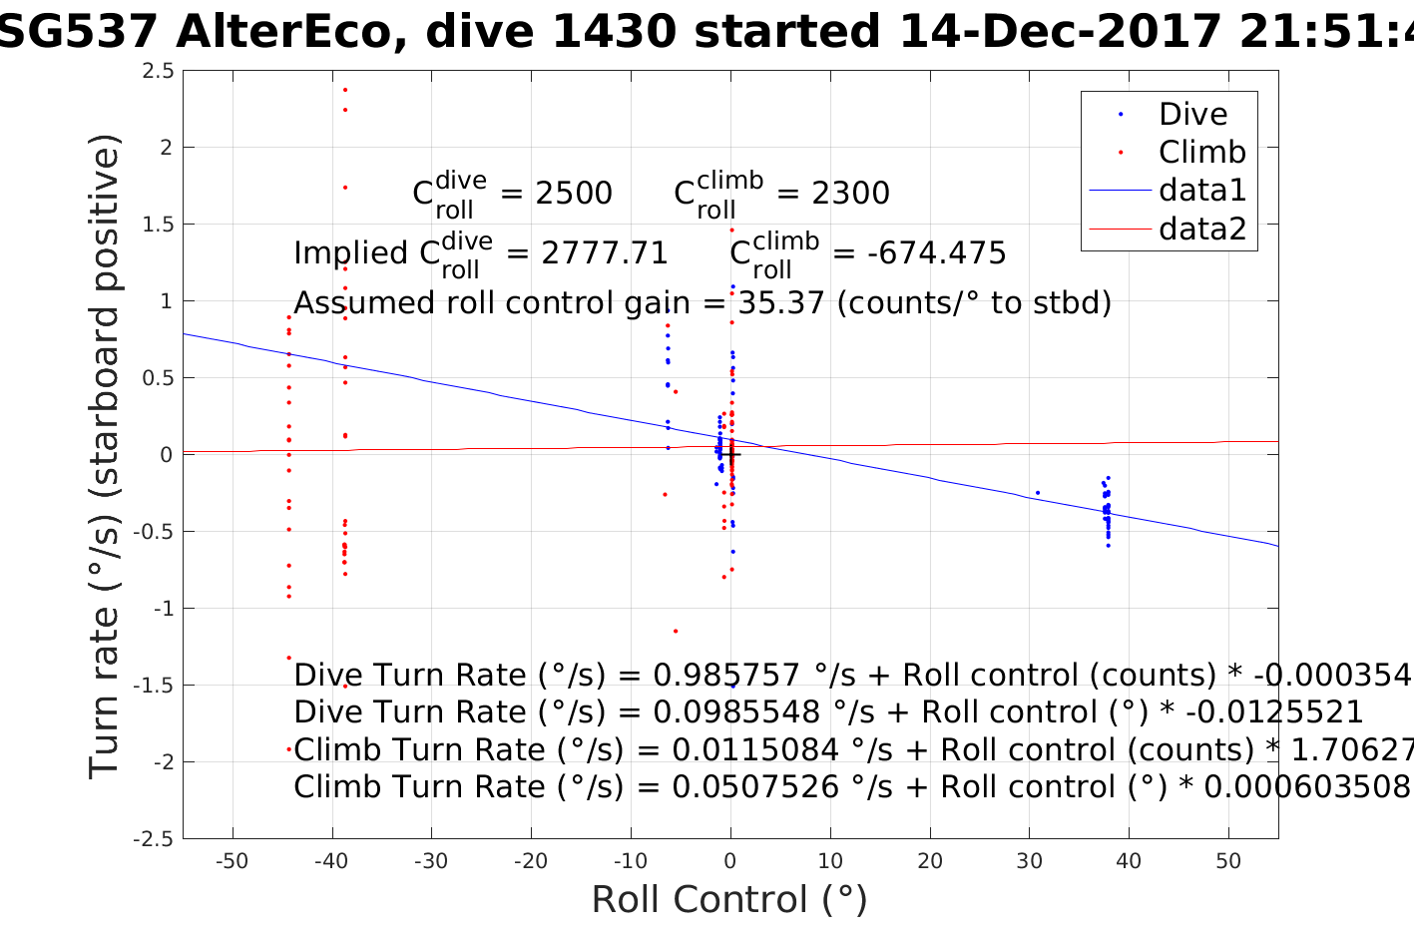Click the y-axis tick label 2.5
Screen dimensions: 1414x943
(159, 71)
